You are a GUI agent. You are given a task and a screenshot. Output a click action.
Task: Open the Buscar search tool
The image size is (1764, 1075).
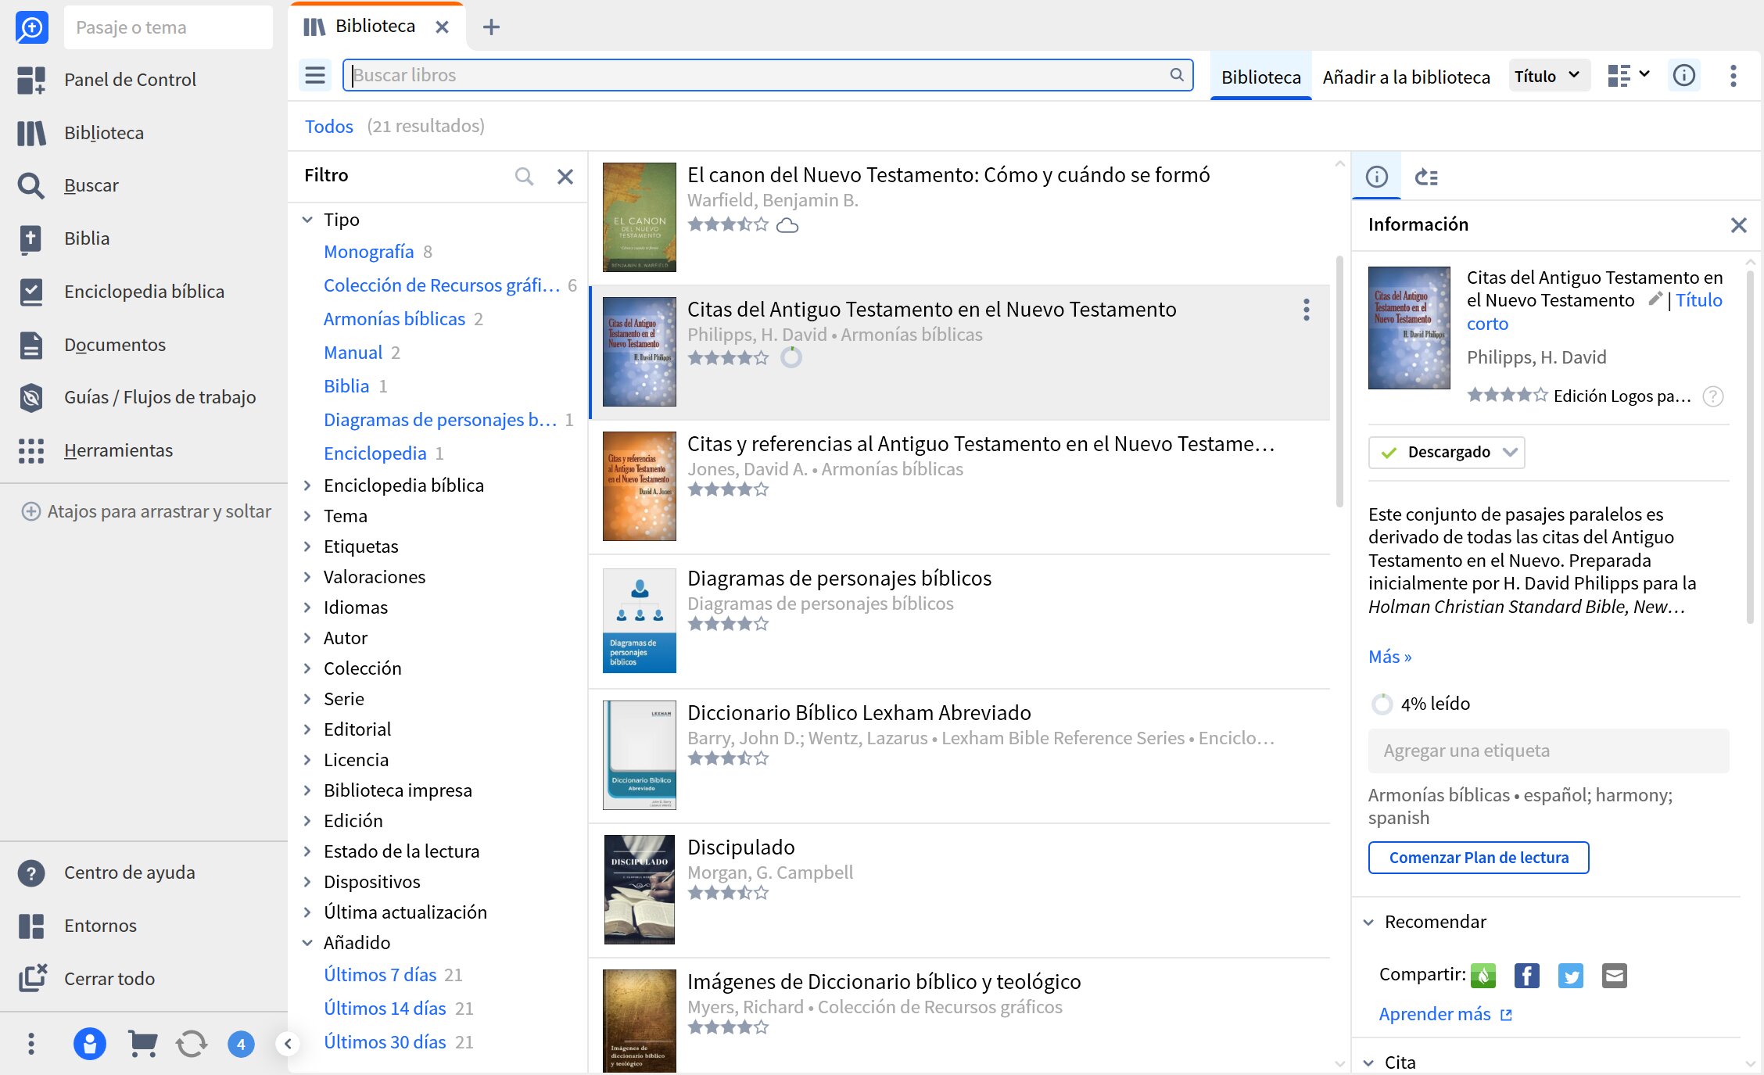(91, 185)
